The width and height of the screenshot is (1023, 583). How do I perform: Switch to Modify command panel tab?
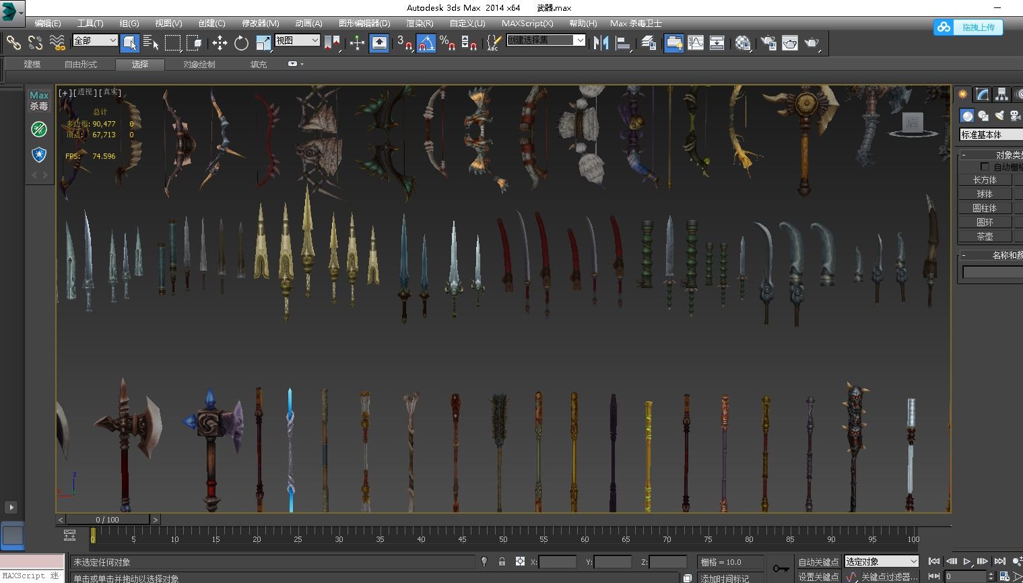pyautogui.click(x=982, y=94)
